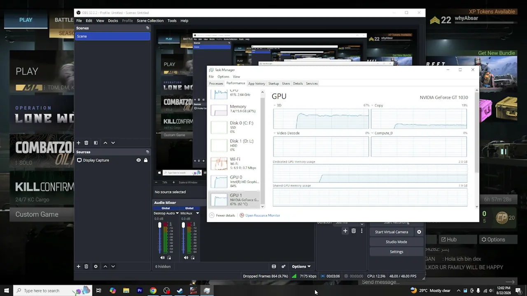The height and width of the screenshot is (296, 527).
Task: Toggle Desktop Audio monitoring headphone icon
Action: 169,258
